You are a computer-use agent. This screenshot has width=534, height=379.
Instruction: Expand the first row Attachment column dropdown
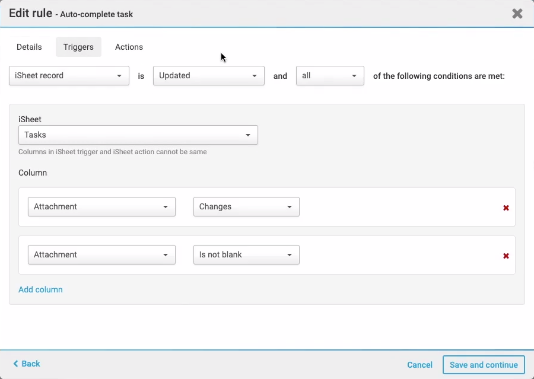tap(101, 207)
